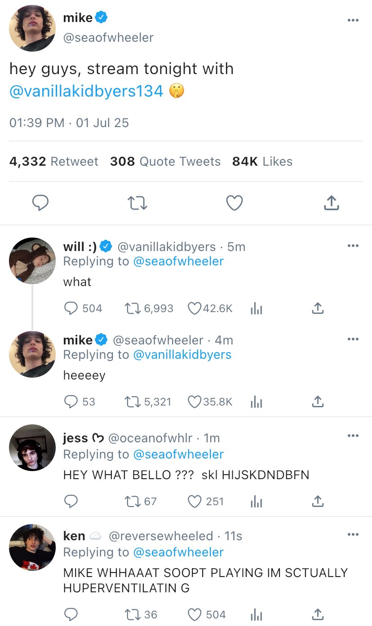Open the 308 Quote Tweets list
This screenshot has height=626, width=372.
point(165,162)
